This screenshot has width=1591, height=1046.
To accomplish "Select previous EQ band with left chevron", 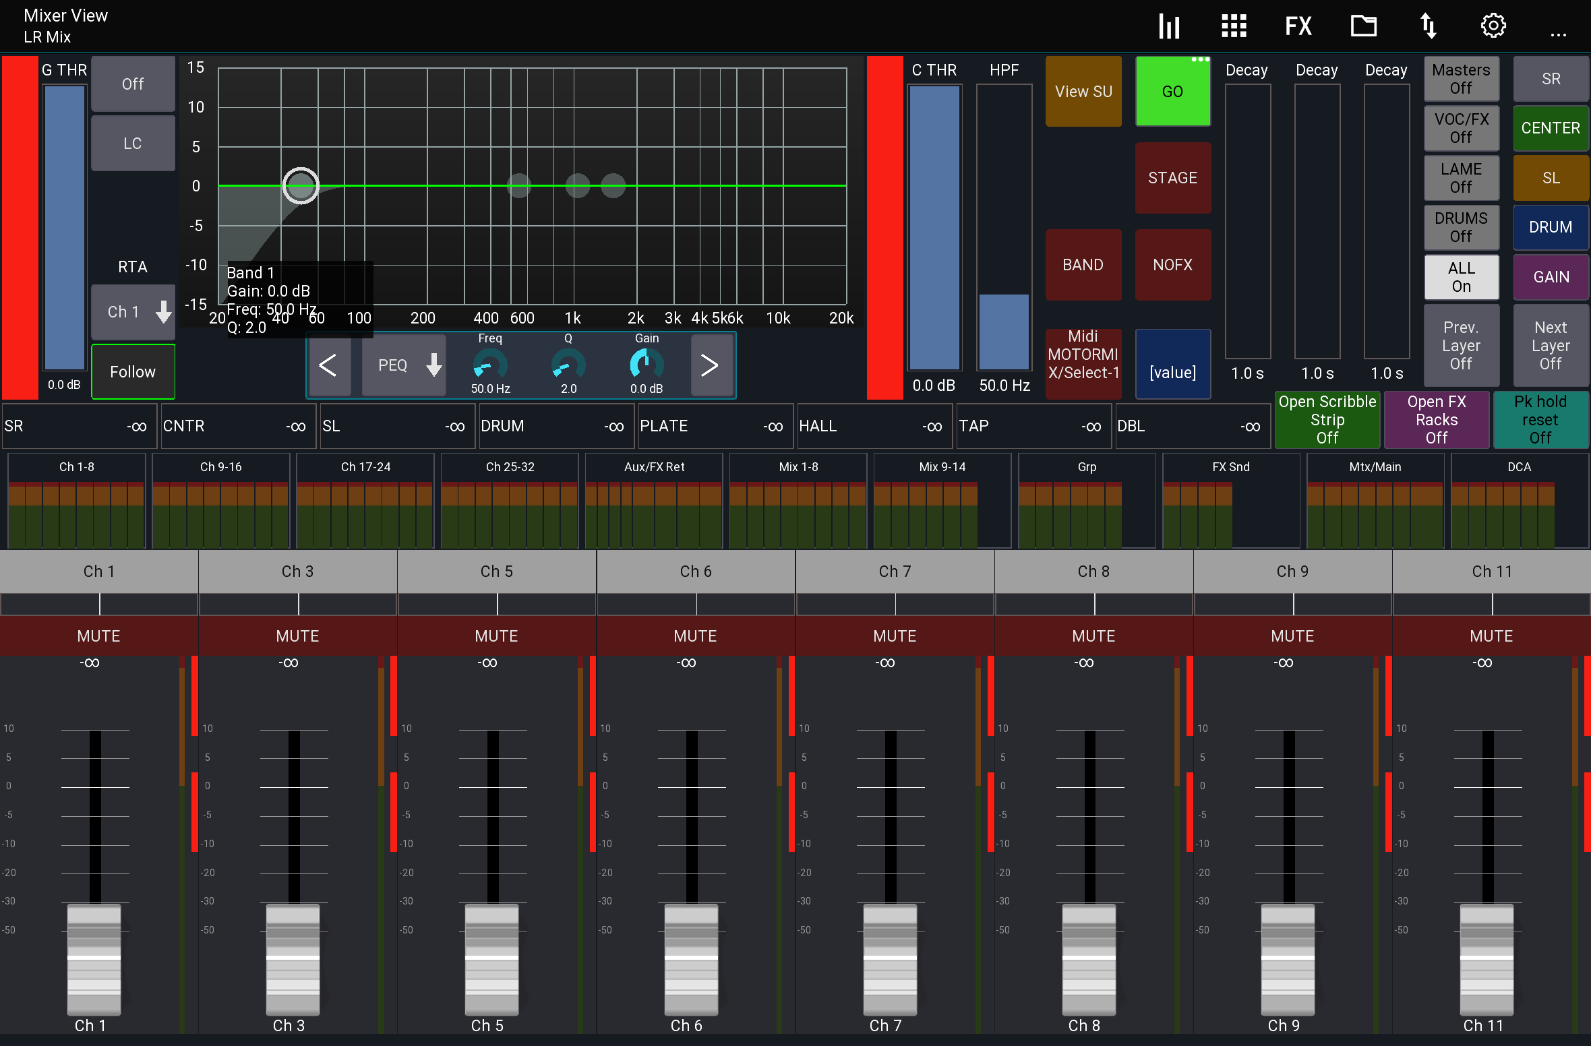I will point(330,365).
